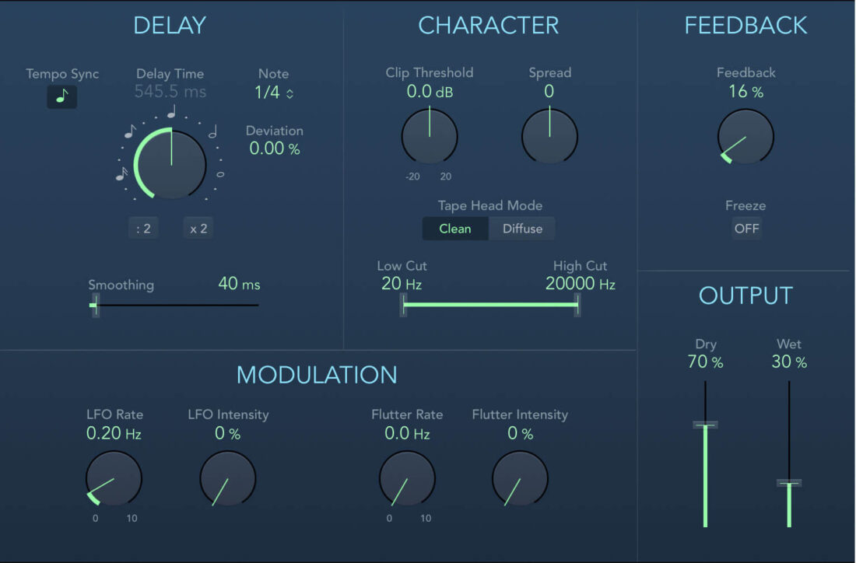Viewport: 856px width, 563px height.
Task: Click the half note icon on the Delay dial
Action: [x=213, y=131]
